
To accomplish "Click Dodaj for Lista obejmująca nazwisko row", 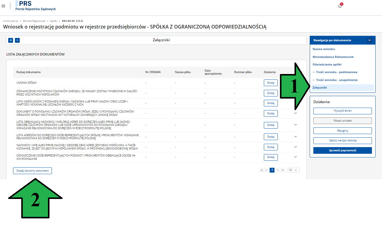I will pyautogui.click(x=271, y=125).
